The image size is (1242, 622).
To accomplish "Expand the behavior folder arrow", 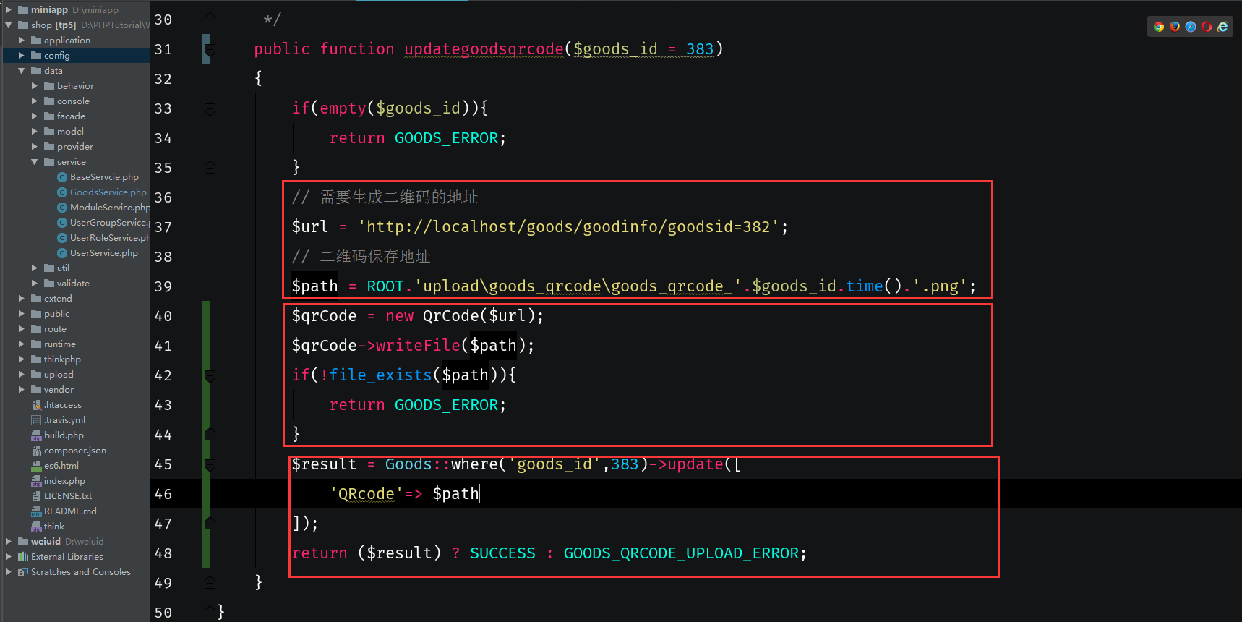I will [x=35, y=86].
